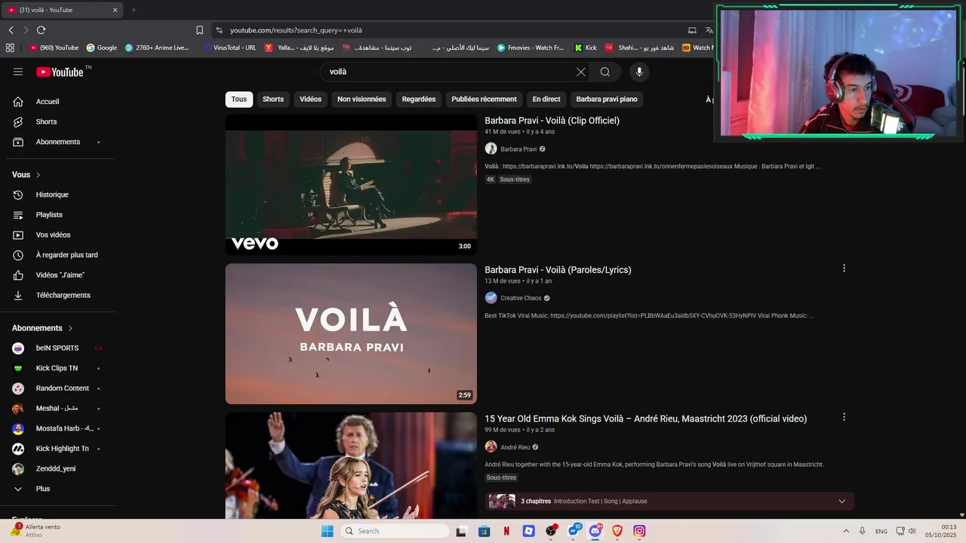Open the Kick bookmark

pos(585,48)
